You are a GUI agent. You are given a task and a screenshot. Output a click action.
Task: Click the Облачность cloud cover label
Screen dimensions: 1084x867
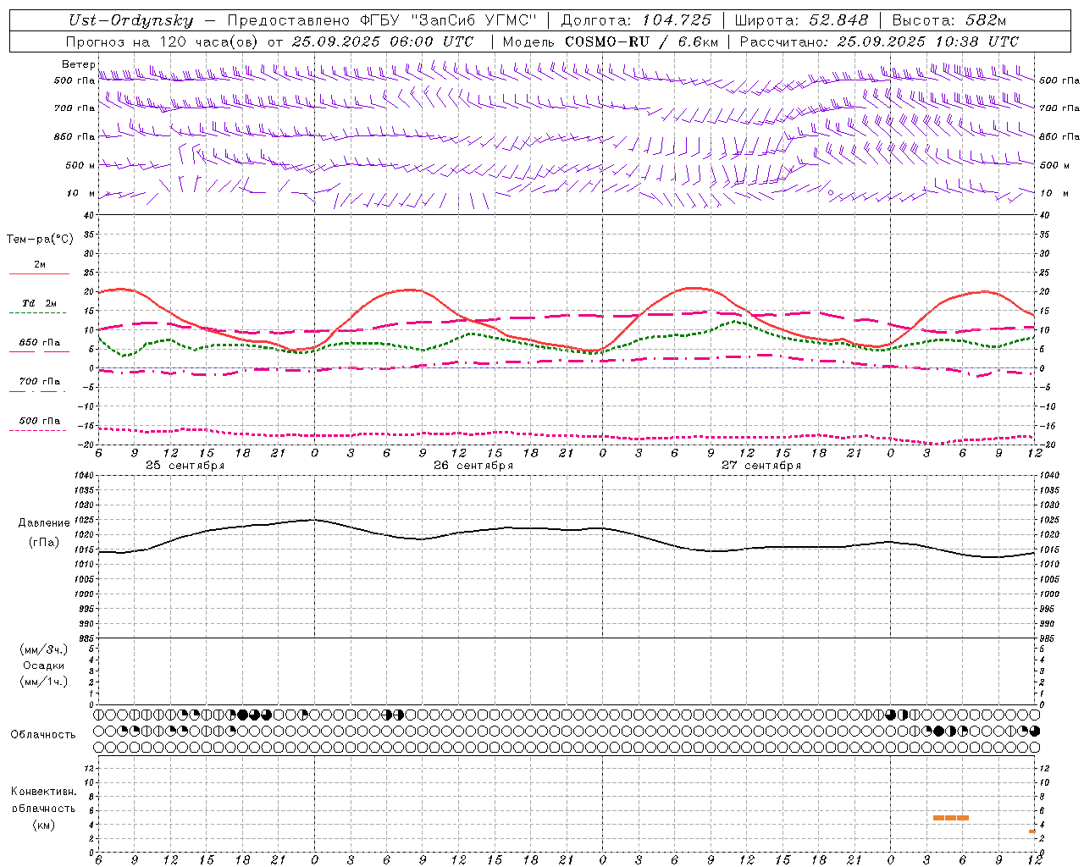tap(43, 735)
